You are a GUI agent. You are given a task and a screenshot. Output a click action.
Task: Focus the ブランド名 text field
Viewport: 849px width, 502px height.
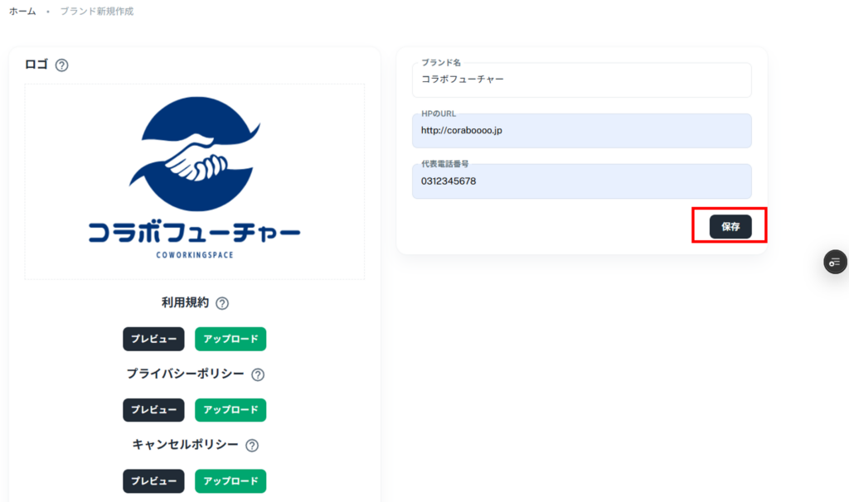pyautogui.click(x=581, y=80)
